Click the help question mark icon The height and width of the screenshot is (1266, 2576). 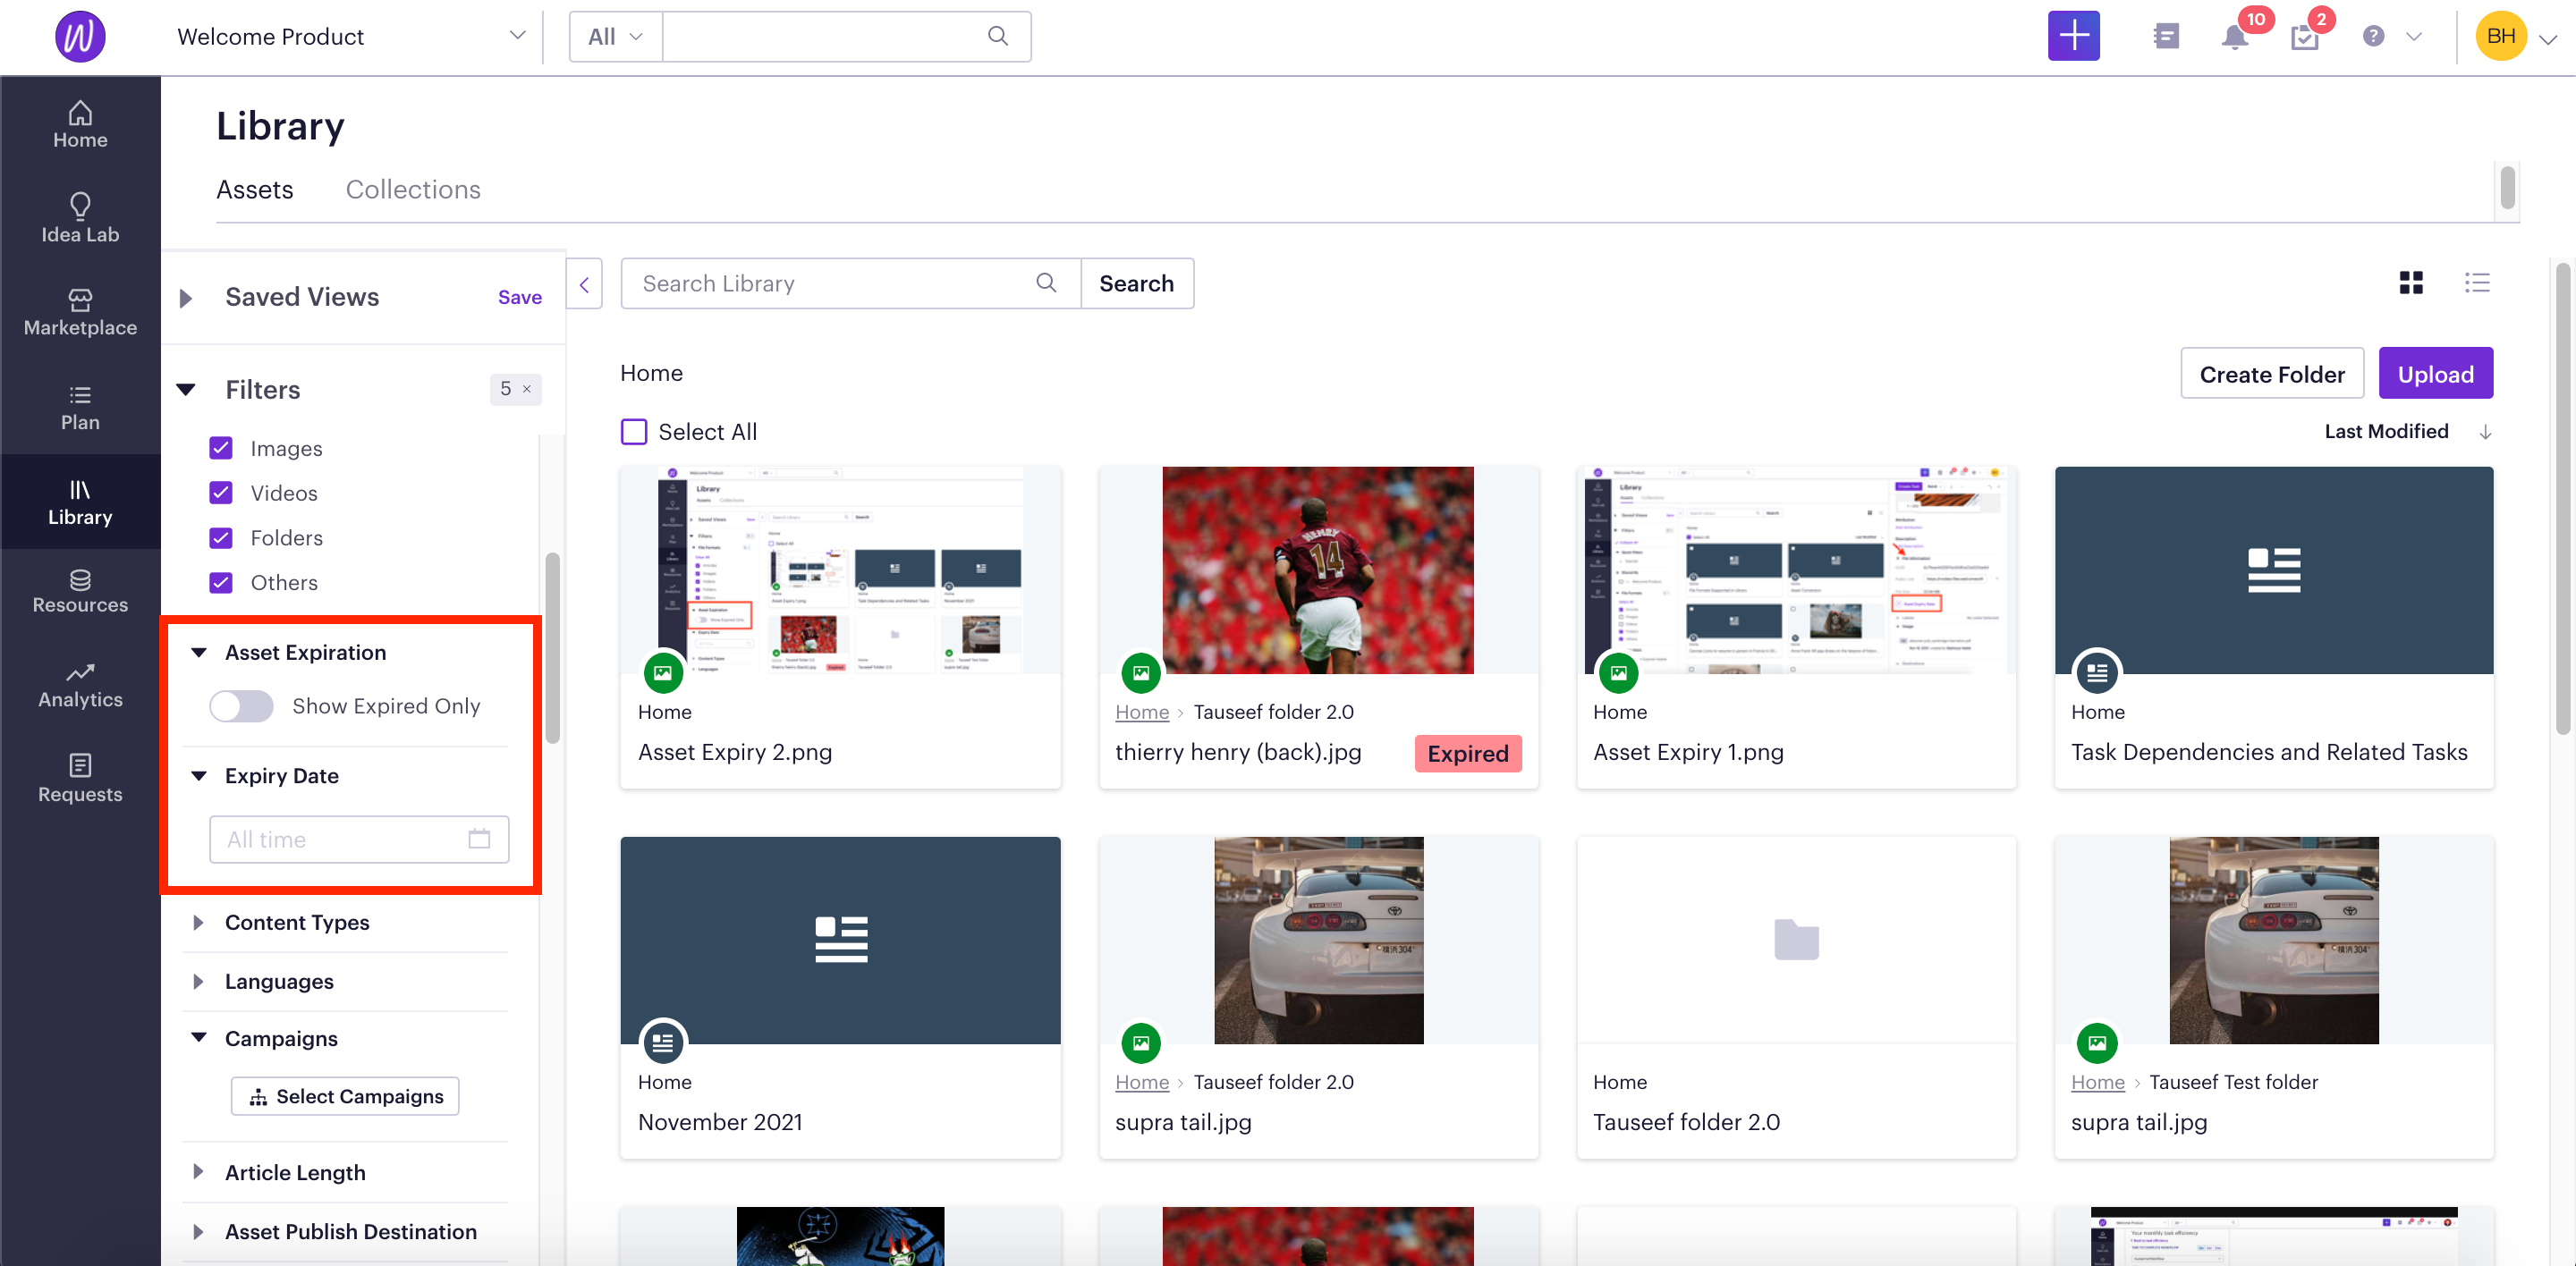tap(2373, 37)
